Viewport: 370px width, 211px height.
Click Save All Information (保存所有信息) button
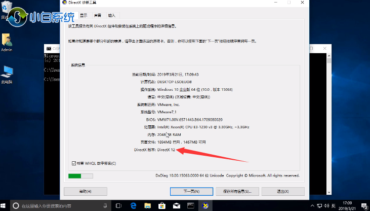point(237,191)
